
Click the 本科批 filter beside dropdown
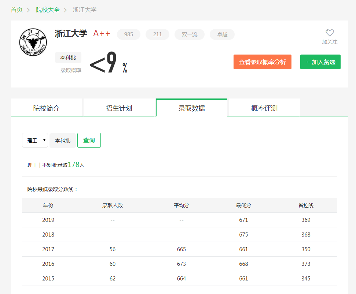point(63,141)
